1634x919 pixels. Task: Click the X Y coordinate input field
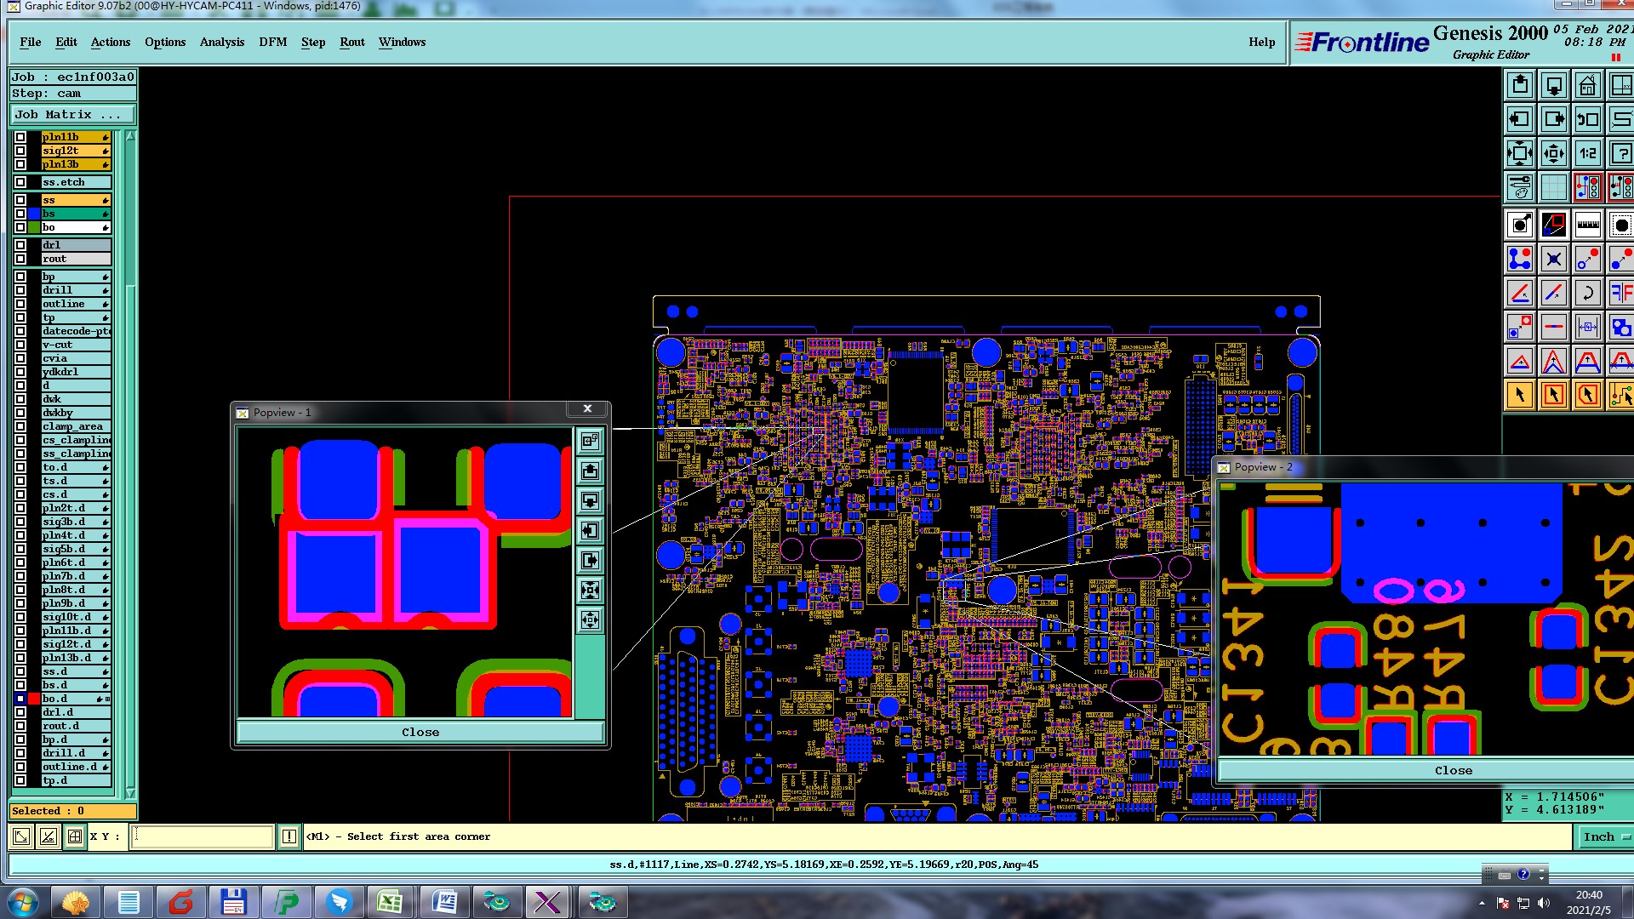point(203,836)
